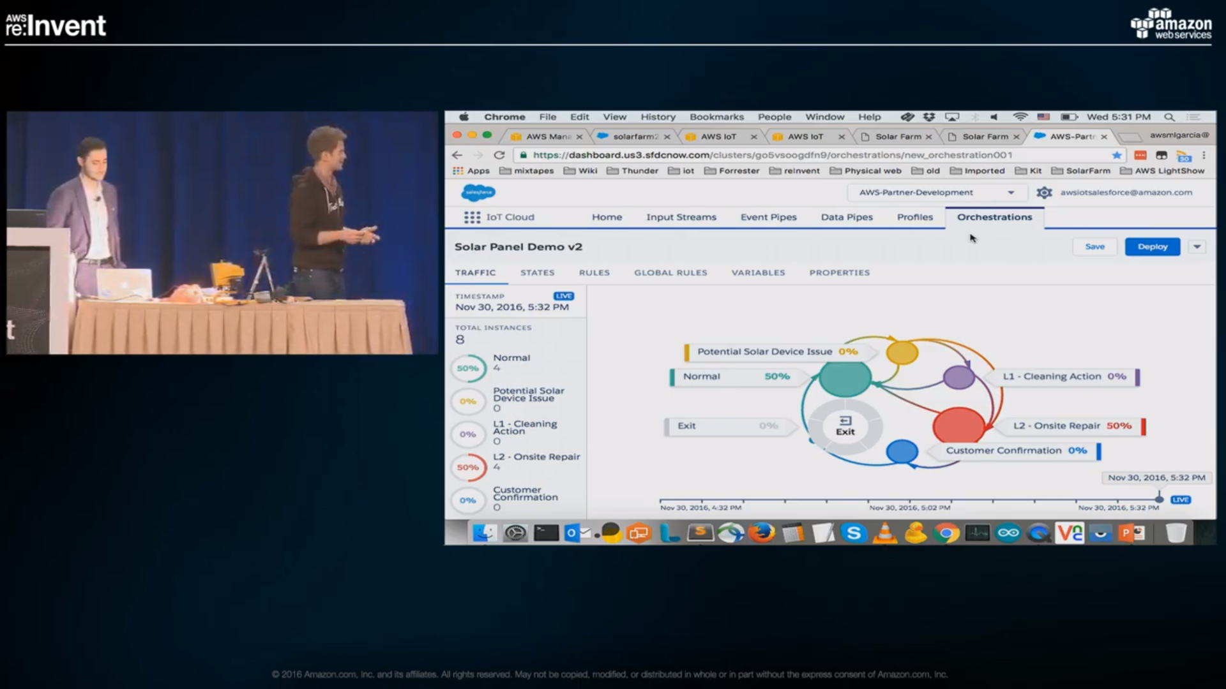Toggle the LIVE badge beside timestamp
The height and width of the screenshot is (689, 1226).
pyautogui.click(x=563, y=296)
